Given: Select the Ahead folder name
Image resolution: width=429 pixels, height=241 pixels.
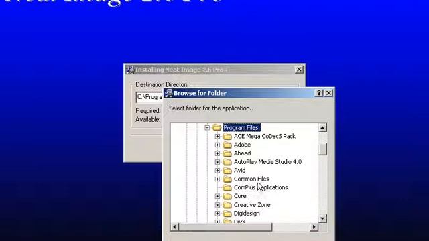Looking at the screenshot, I should tap(242, 153).
